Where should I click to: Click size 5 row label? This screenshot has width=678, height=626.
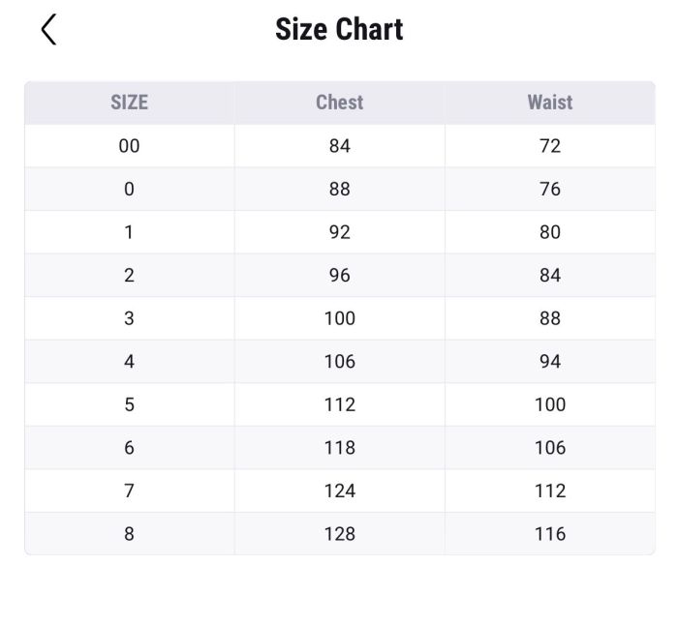pos(129,404)
